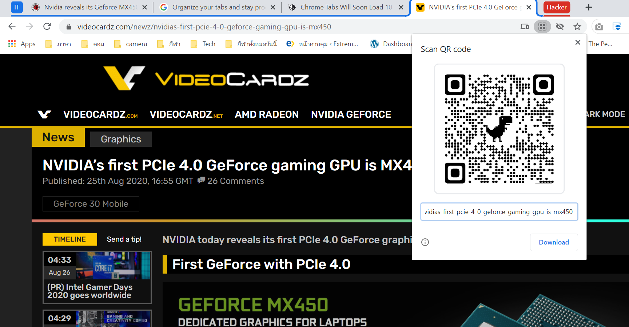
Task: Go back to the previous page
Action: click(x=12, y=27)
